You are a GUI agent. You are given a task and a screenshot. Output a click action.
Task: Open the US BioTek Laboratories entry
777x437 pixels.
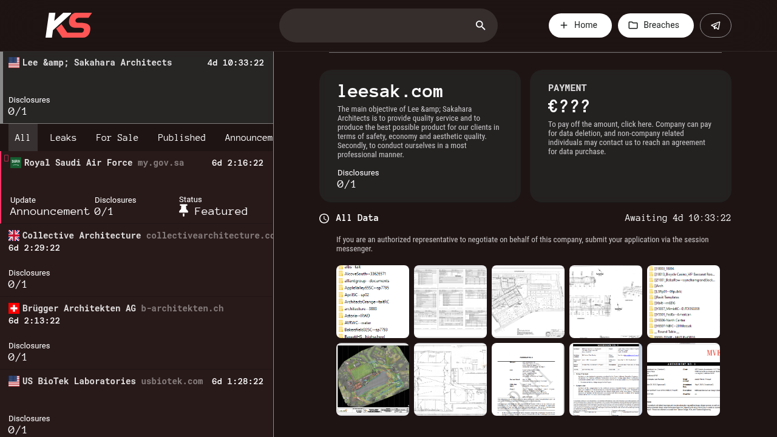[x=137, y=404]
